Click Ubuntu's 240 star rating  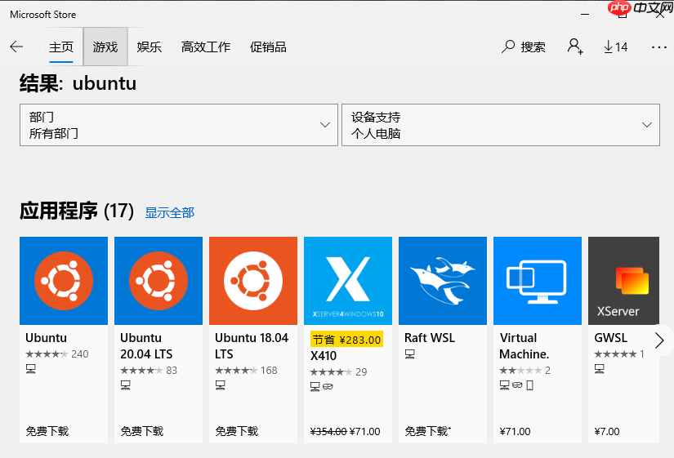click(x=56, y=354)
